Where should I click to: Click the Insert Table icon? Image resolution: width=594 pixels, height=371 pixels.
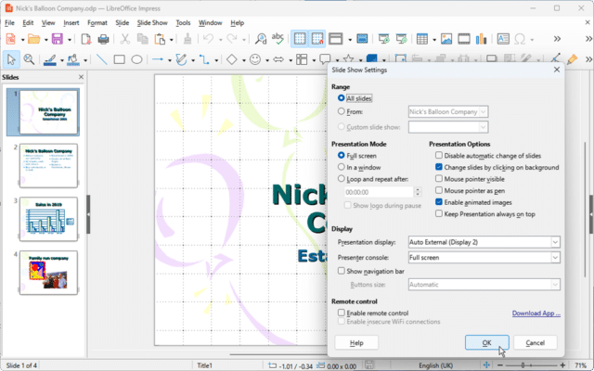[x=422, y=39]
